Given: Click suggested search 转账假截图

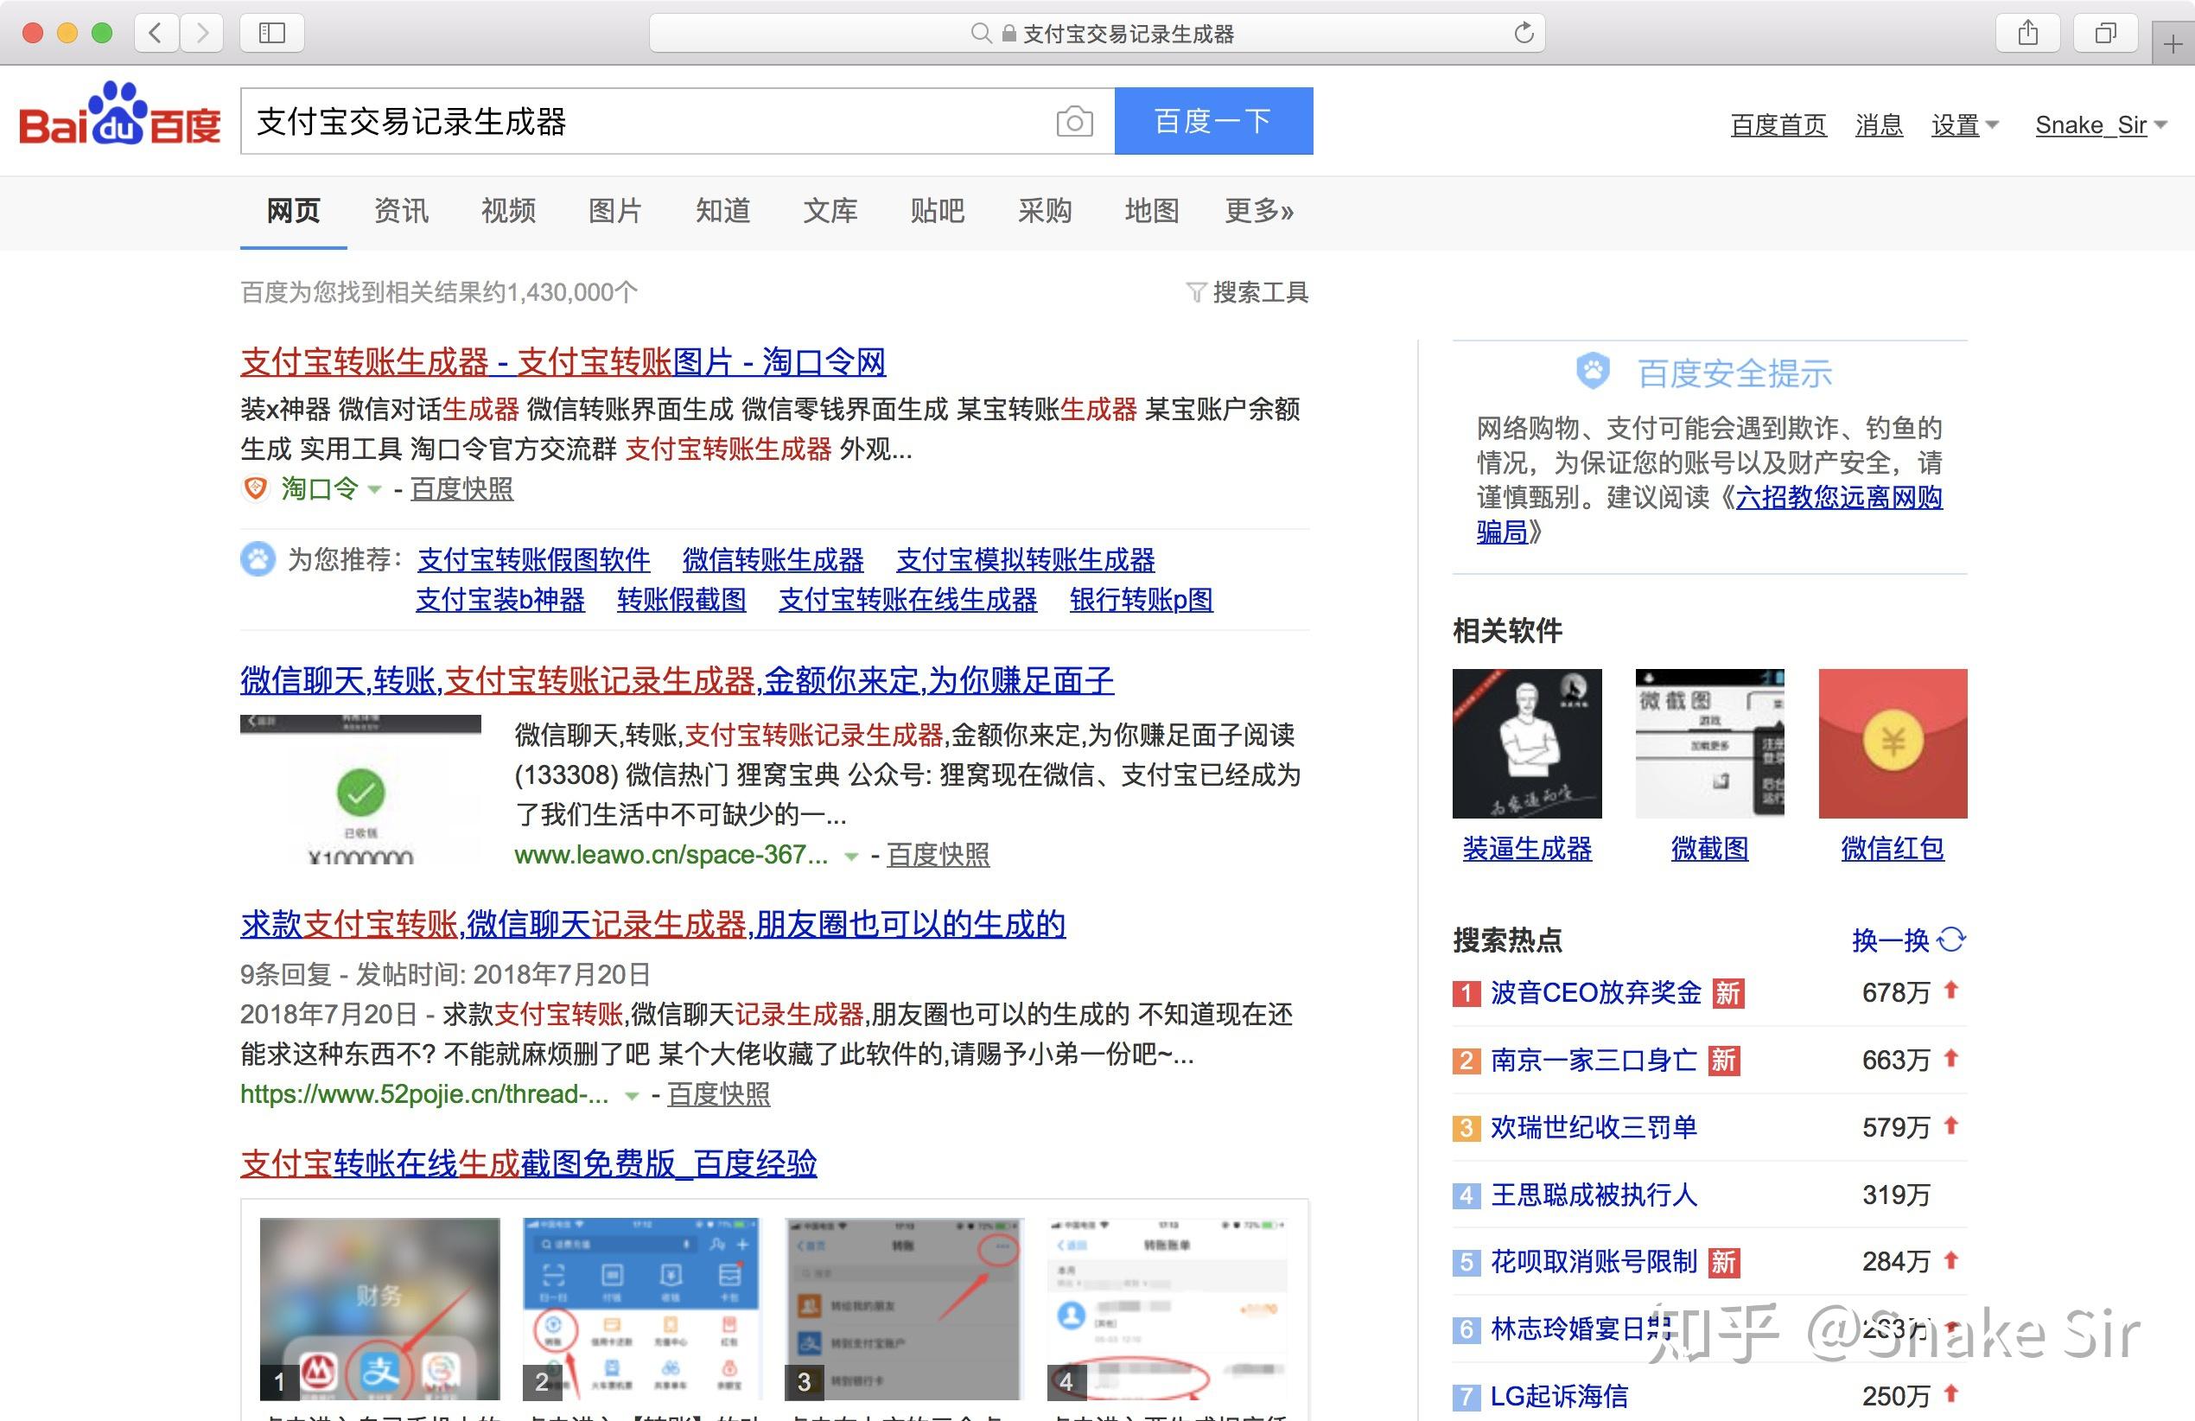Looking at the screenshot, I should coord(682,600).
